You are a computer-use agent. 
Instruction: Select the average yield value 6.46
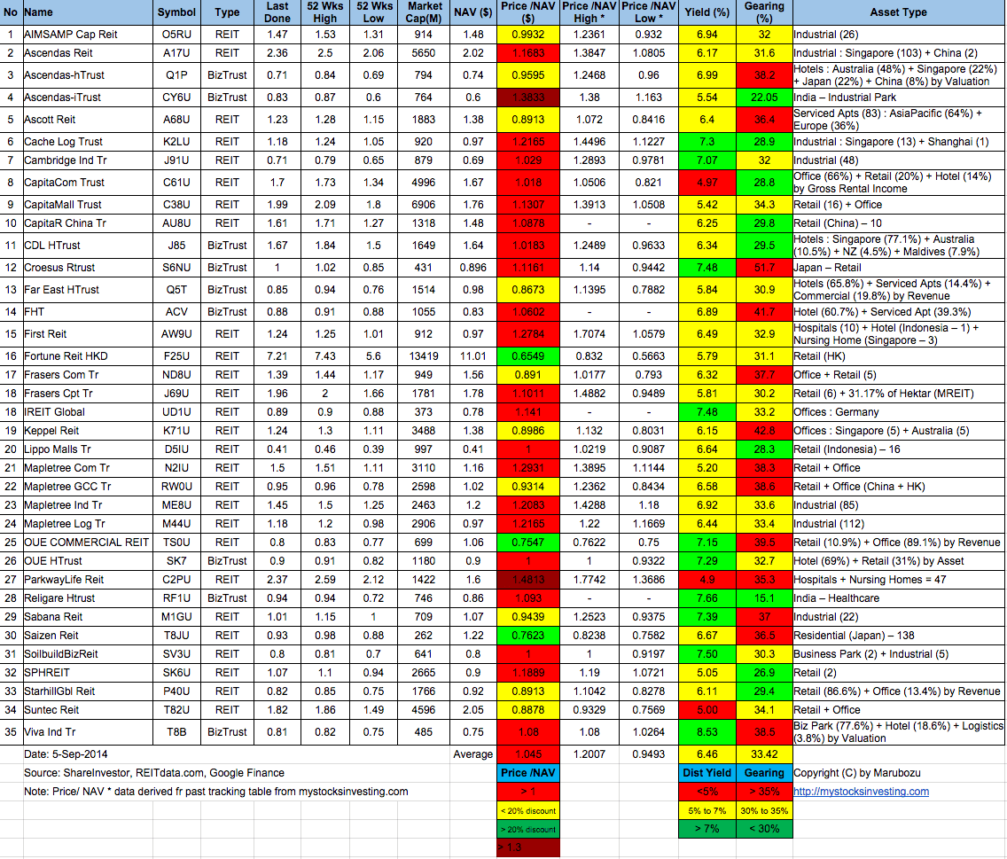707,755
